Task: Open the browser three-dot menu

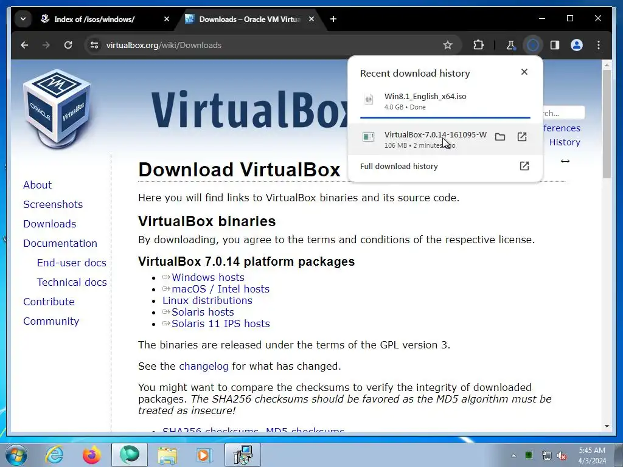Action: tap(599, 45)
